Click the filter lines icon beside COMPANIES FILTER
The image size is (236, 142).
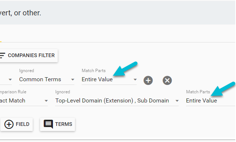coord(2,55)
